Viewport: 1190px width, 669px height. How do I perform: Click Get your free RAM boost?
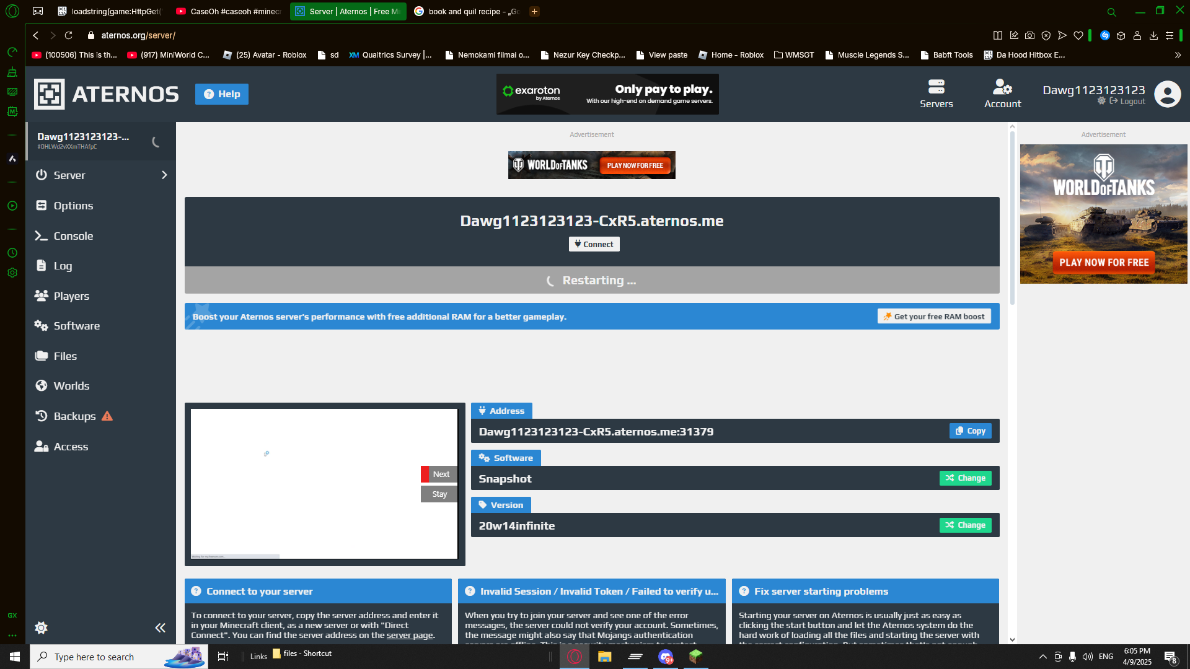pyautogui.click(x=934, y=317)
